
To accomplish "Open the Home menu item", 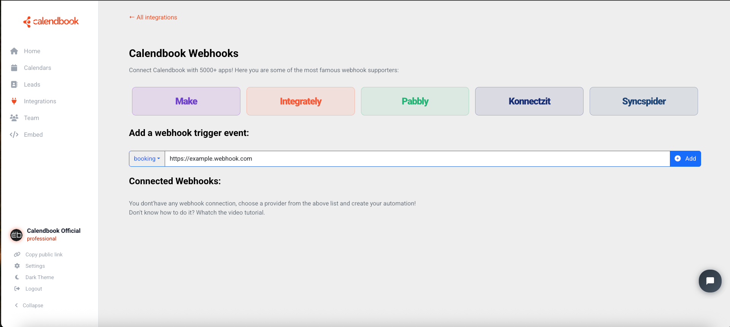I will (x=32, y=51).
